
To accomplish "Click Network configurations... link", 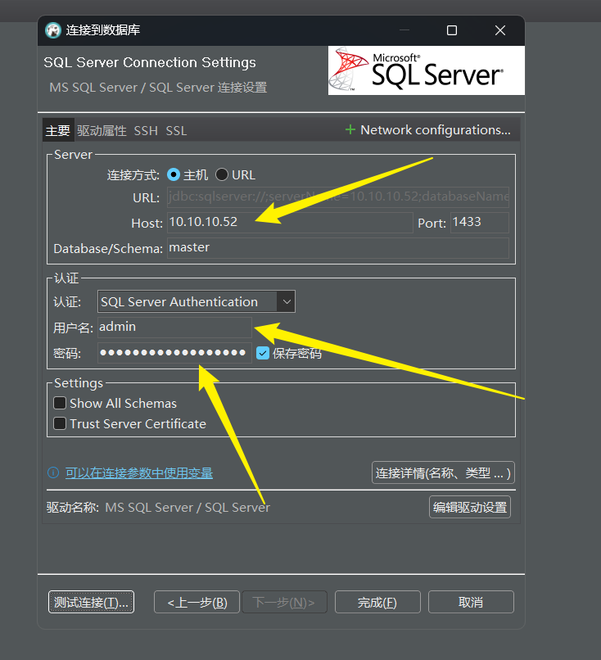I will click(435, 129).
